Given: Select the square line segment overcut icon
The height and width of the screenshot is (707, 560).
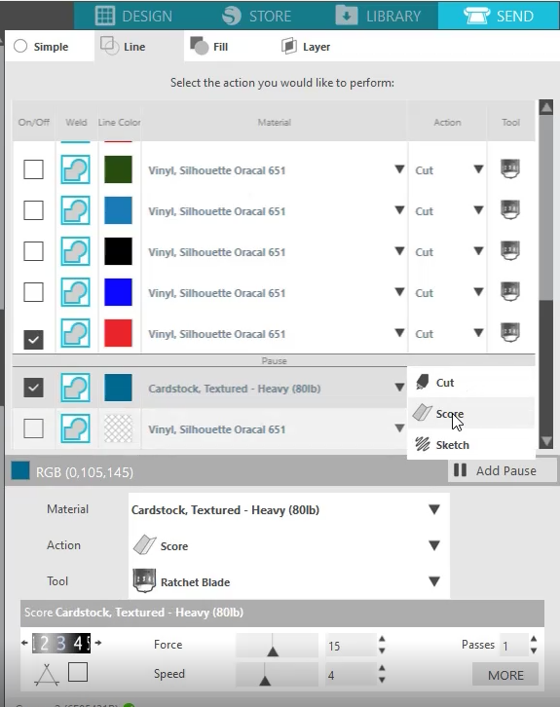Looking at the screenshot, I should [x=78, y=672].
